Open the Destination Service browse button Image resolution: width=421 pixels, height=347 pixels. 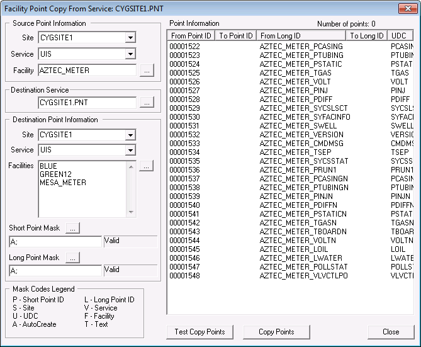pos(147,103)
